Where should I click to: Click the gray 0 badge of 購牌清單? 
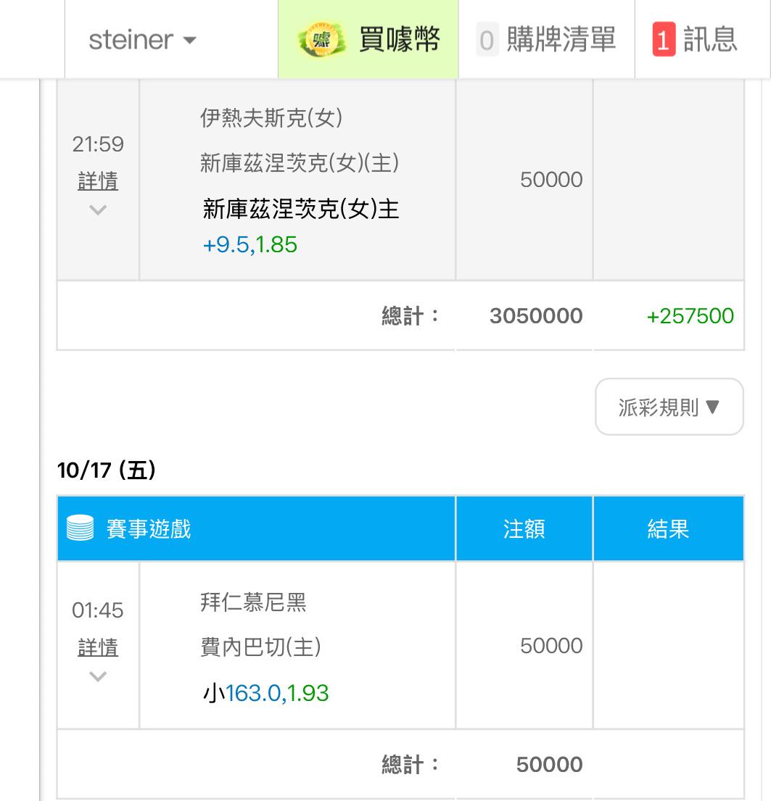pos(487,40)
